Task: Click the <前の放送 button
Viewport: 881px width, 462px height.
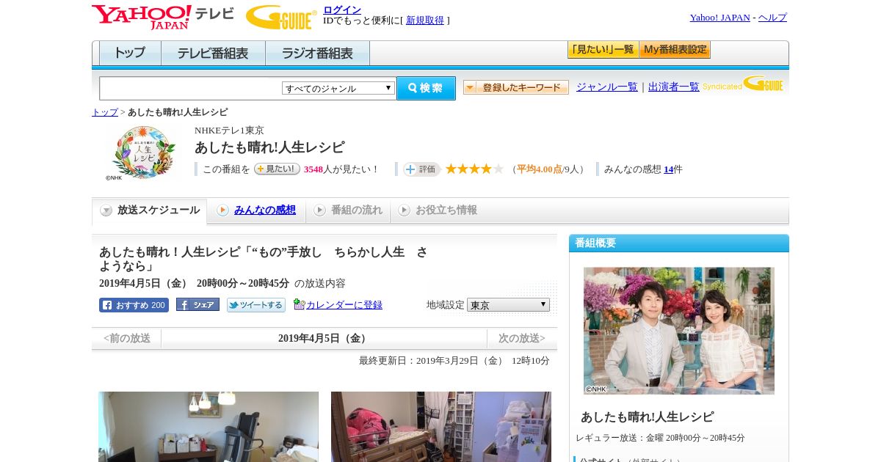Action: pyautogui.click(x=127, y=338)
